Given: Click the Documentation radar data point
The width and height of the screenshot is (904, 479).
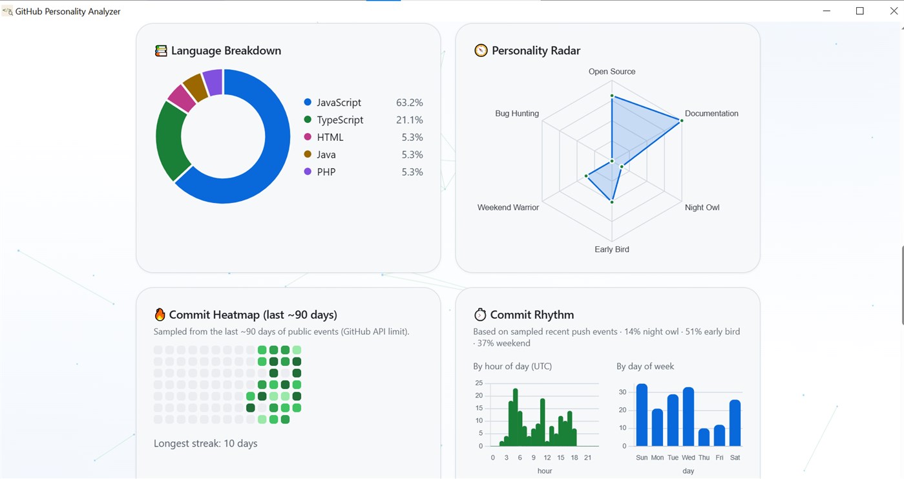Looking at the screenshot, I should point(682,120).
